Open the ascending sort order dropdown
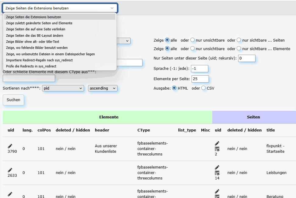 [x=103, y=88]
